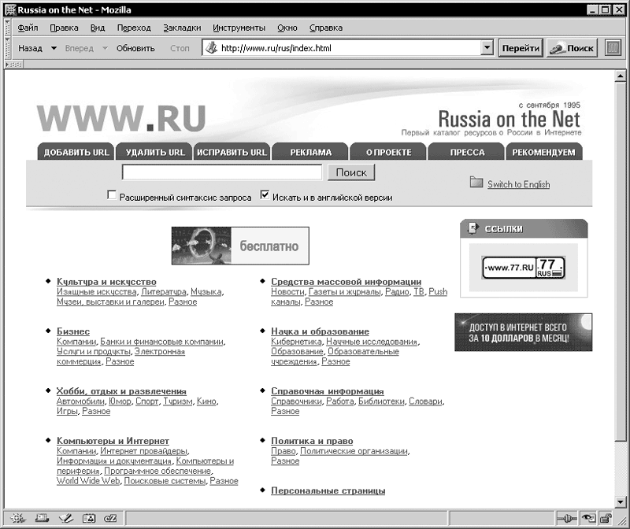
Task: Click the page icon beside the URL
Action: (x=211, y=48)
